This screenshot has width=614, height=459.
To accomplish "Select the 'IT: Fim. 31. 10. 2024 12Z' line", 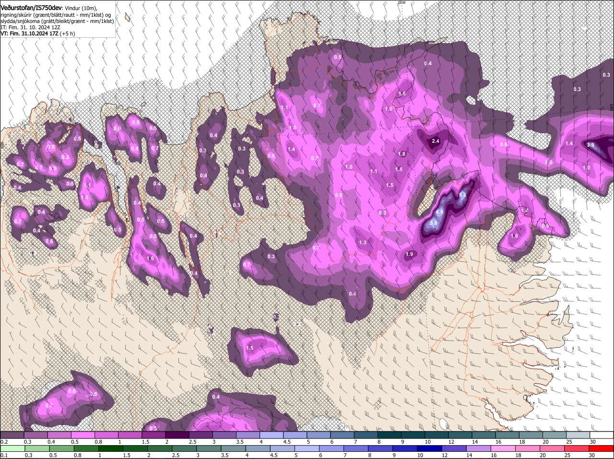I will pyautogui.click(x=30, y=28).
